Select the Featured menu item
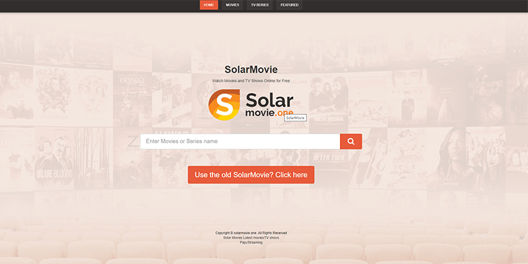The width and height of the screenshot is (528, 264). [x=289, y=5]
